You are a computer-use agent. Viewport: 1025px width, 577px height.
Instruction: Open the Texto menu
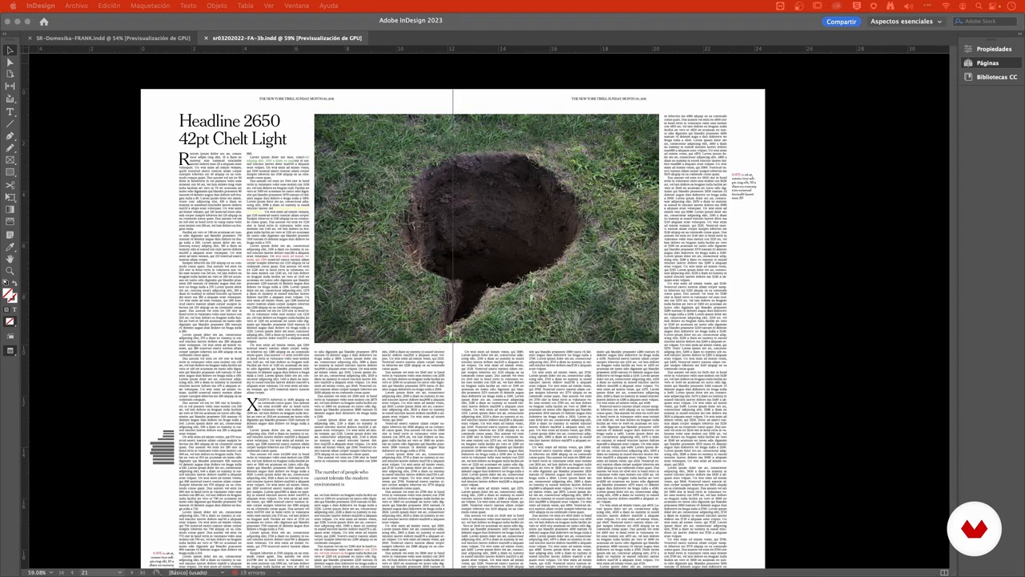pos(188,6)
